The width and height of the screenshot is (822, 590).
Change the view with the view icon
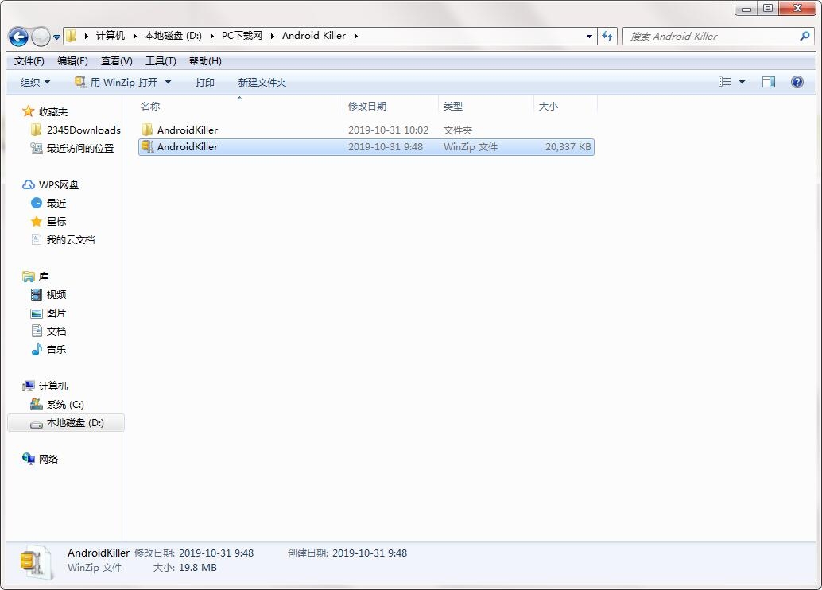tap(724, 82)
